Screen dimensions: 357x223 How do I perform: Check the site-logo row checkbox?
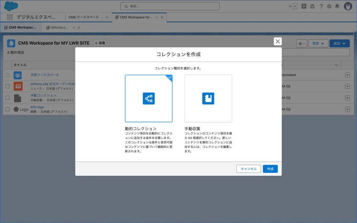7,109
